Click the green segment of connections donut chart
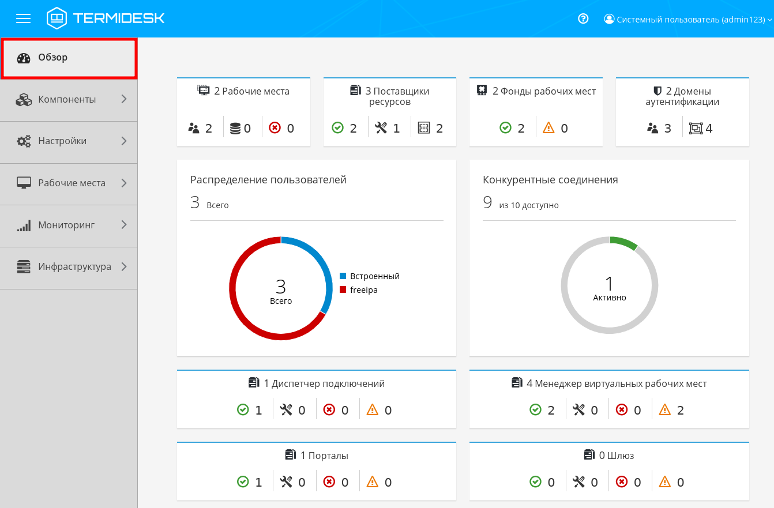Screen dimensions: 774x508 point(624,242)
